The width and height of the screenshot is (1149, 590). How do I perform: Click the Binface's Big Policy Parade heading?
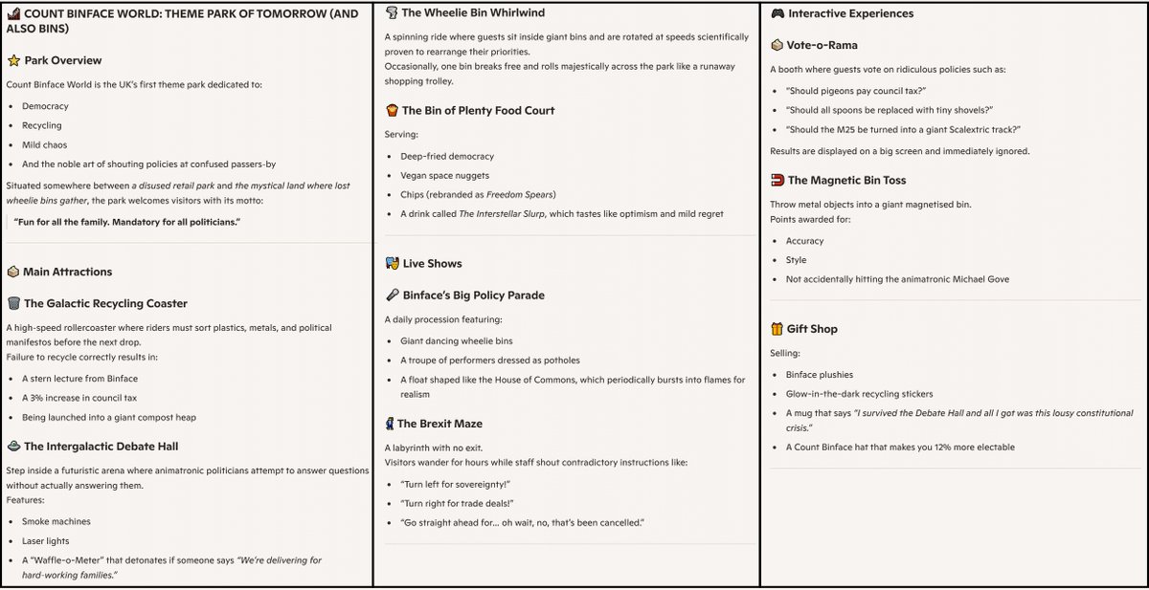coord(473,295)
